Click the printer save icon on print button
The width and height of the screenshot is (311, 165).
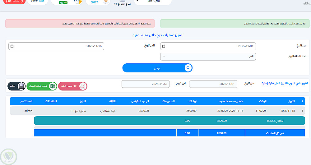coord(21,86)
